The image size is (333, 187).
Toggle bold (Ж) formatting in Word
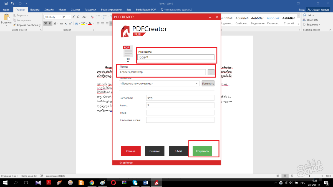46,24
